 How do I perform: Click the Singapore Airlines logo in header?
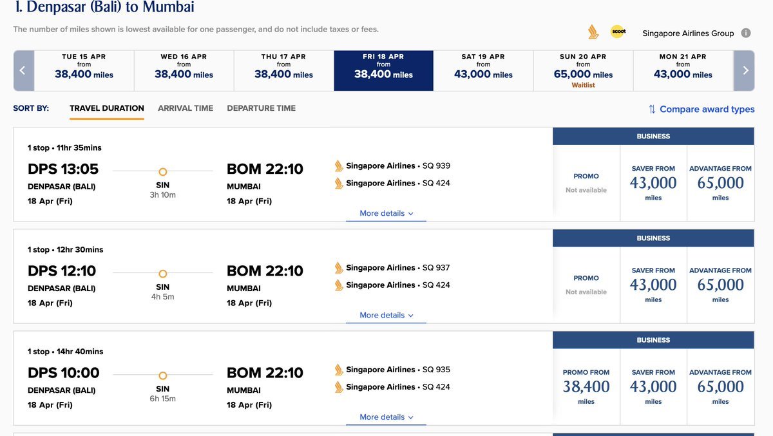(593, 32)
